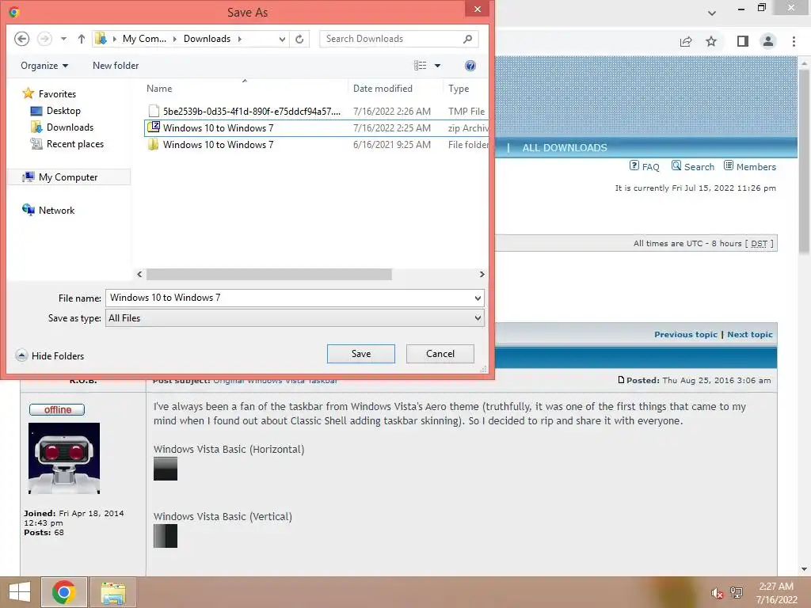Select the 5be2539b TMP file
811x608 pixels.
316,111
